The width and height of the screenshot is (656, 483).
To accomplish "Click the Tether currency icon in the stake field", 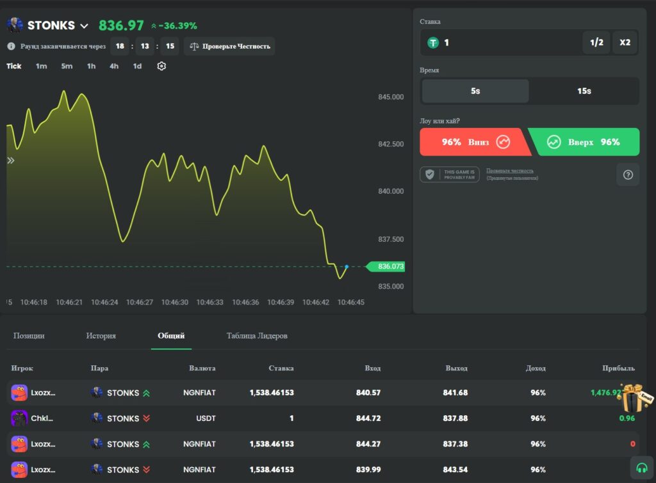I will 434,43.
